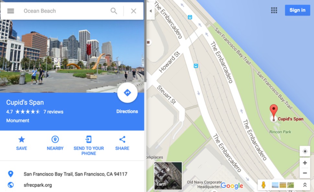Collapse the side panel with the arrow
Image resolution: width=314 pixels, height=192 pixels.
click(151, 11)
